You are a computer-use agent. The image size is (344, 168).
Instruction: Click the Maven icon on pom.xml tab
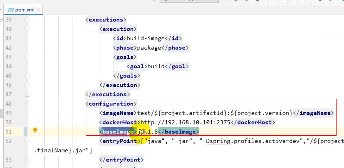click(11, 10)
